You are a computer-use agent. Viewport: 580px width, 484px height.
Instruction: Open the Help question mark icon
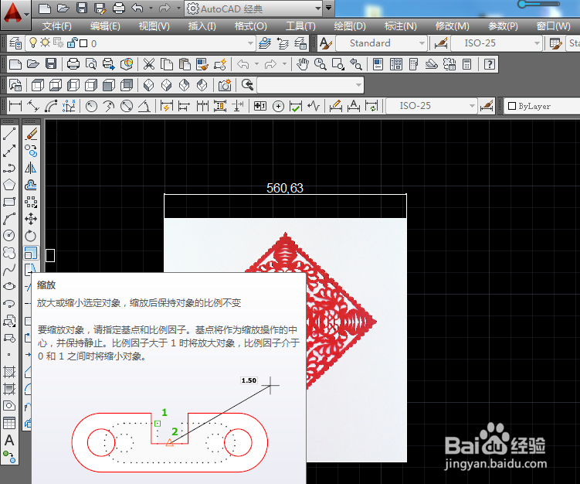490,64
